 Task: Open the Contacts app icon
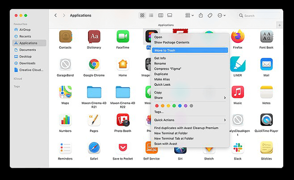65,37
